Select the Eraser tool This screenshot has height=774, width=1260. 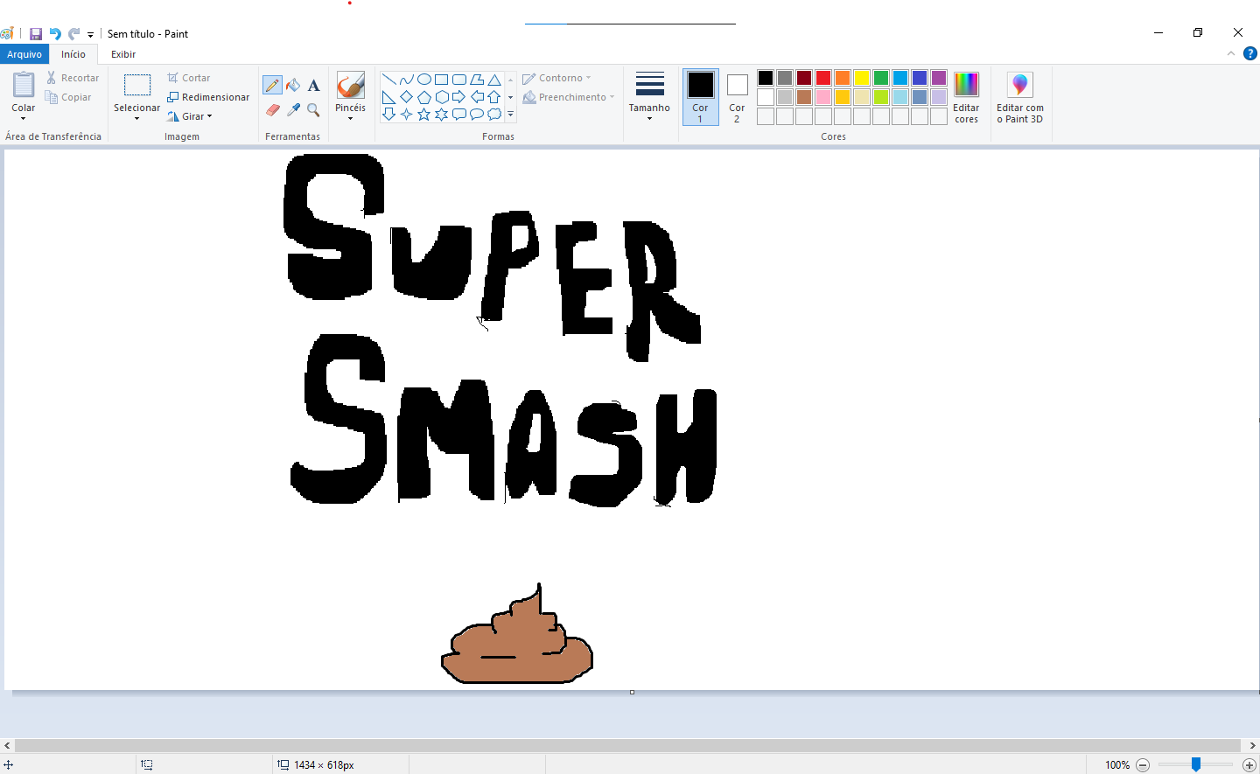pos(272,110)
